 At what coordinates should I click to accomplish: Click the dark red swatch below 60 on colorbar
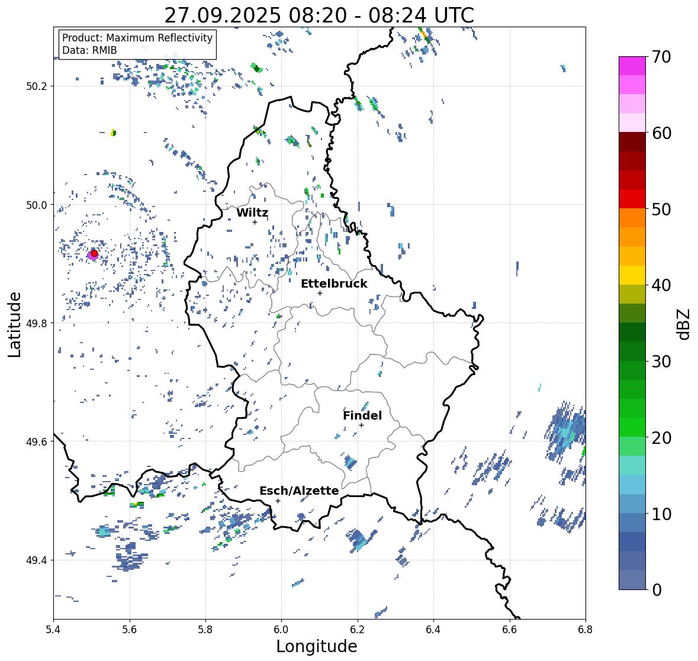pos(632,142)
